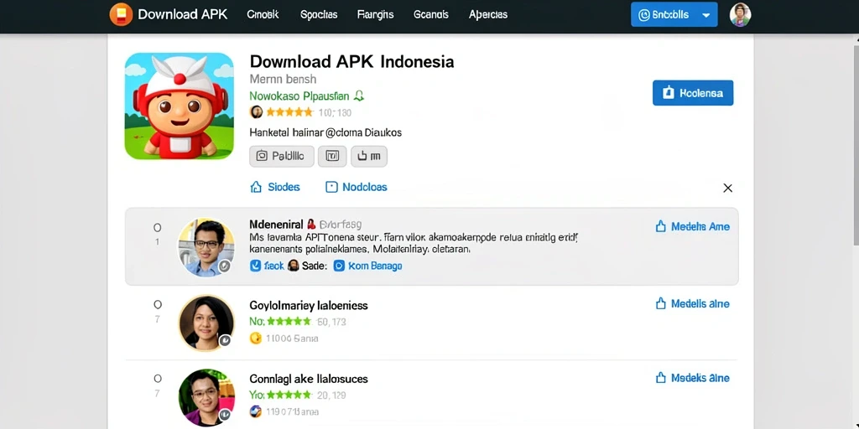The width and height of the screenshot is (859, 429).
Task: Click the yellow coin icon beside 11006 Sania
Action: coord(256,339)
